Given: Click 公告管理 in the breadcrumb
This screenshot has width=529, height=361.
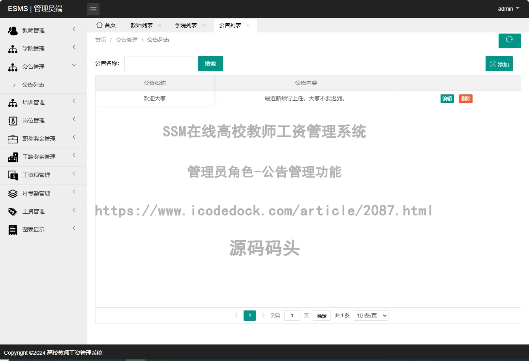Looking at the screenshot, I should (x=127, y=40).
